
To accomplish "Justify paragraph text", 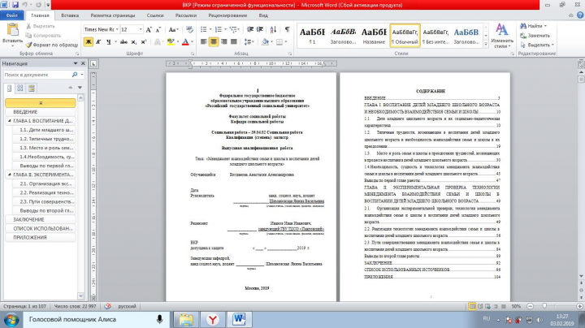I will (233, 41).
